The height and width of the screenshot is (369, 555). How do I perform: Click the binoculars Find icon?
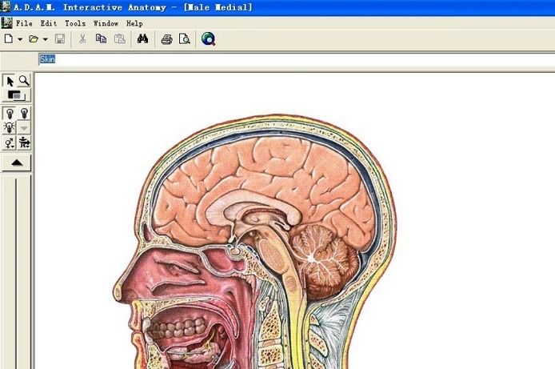coord(142,38)
